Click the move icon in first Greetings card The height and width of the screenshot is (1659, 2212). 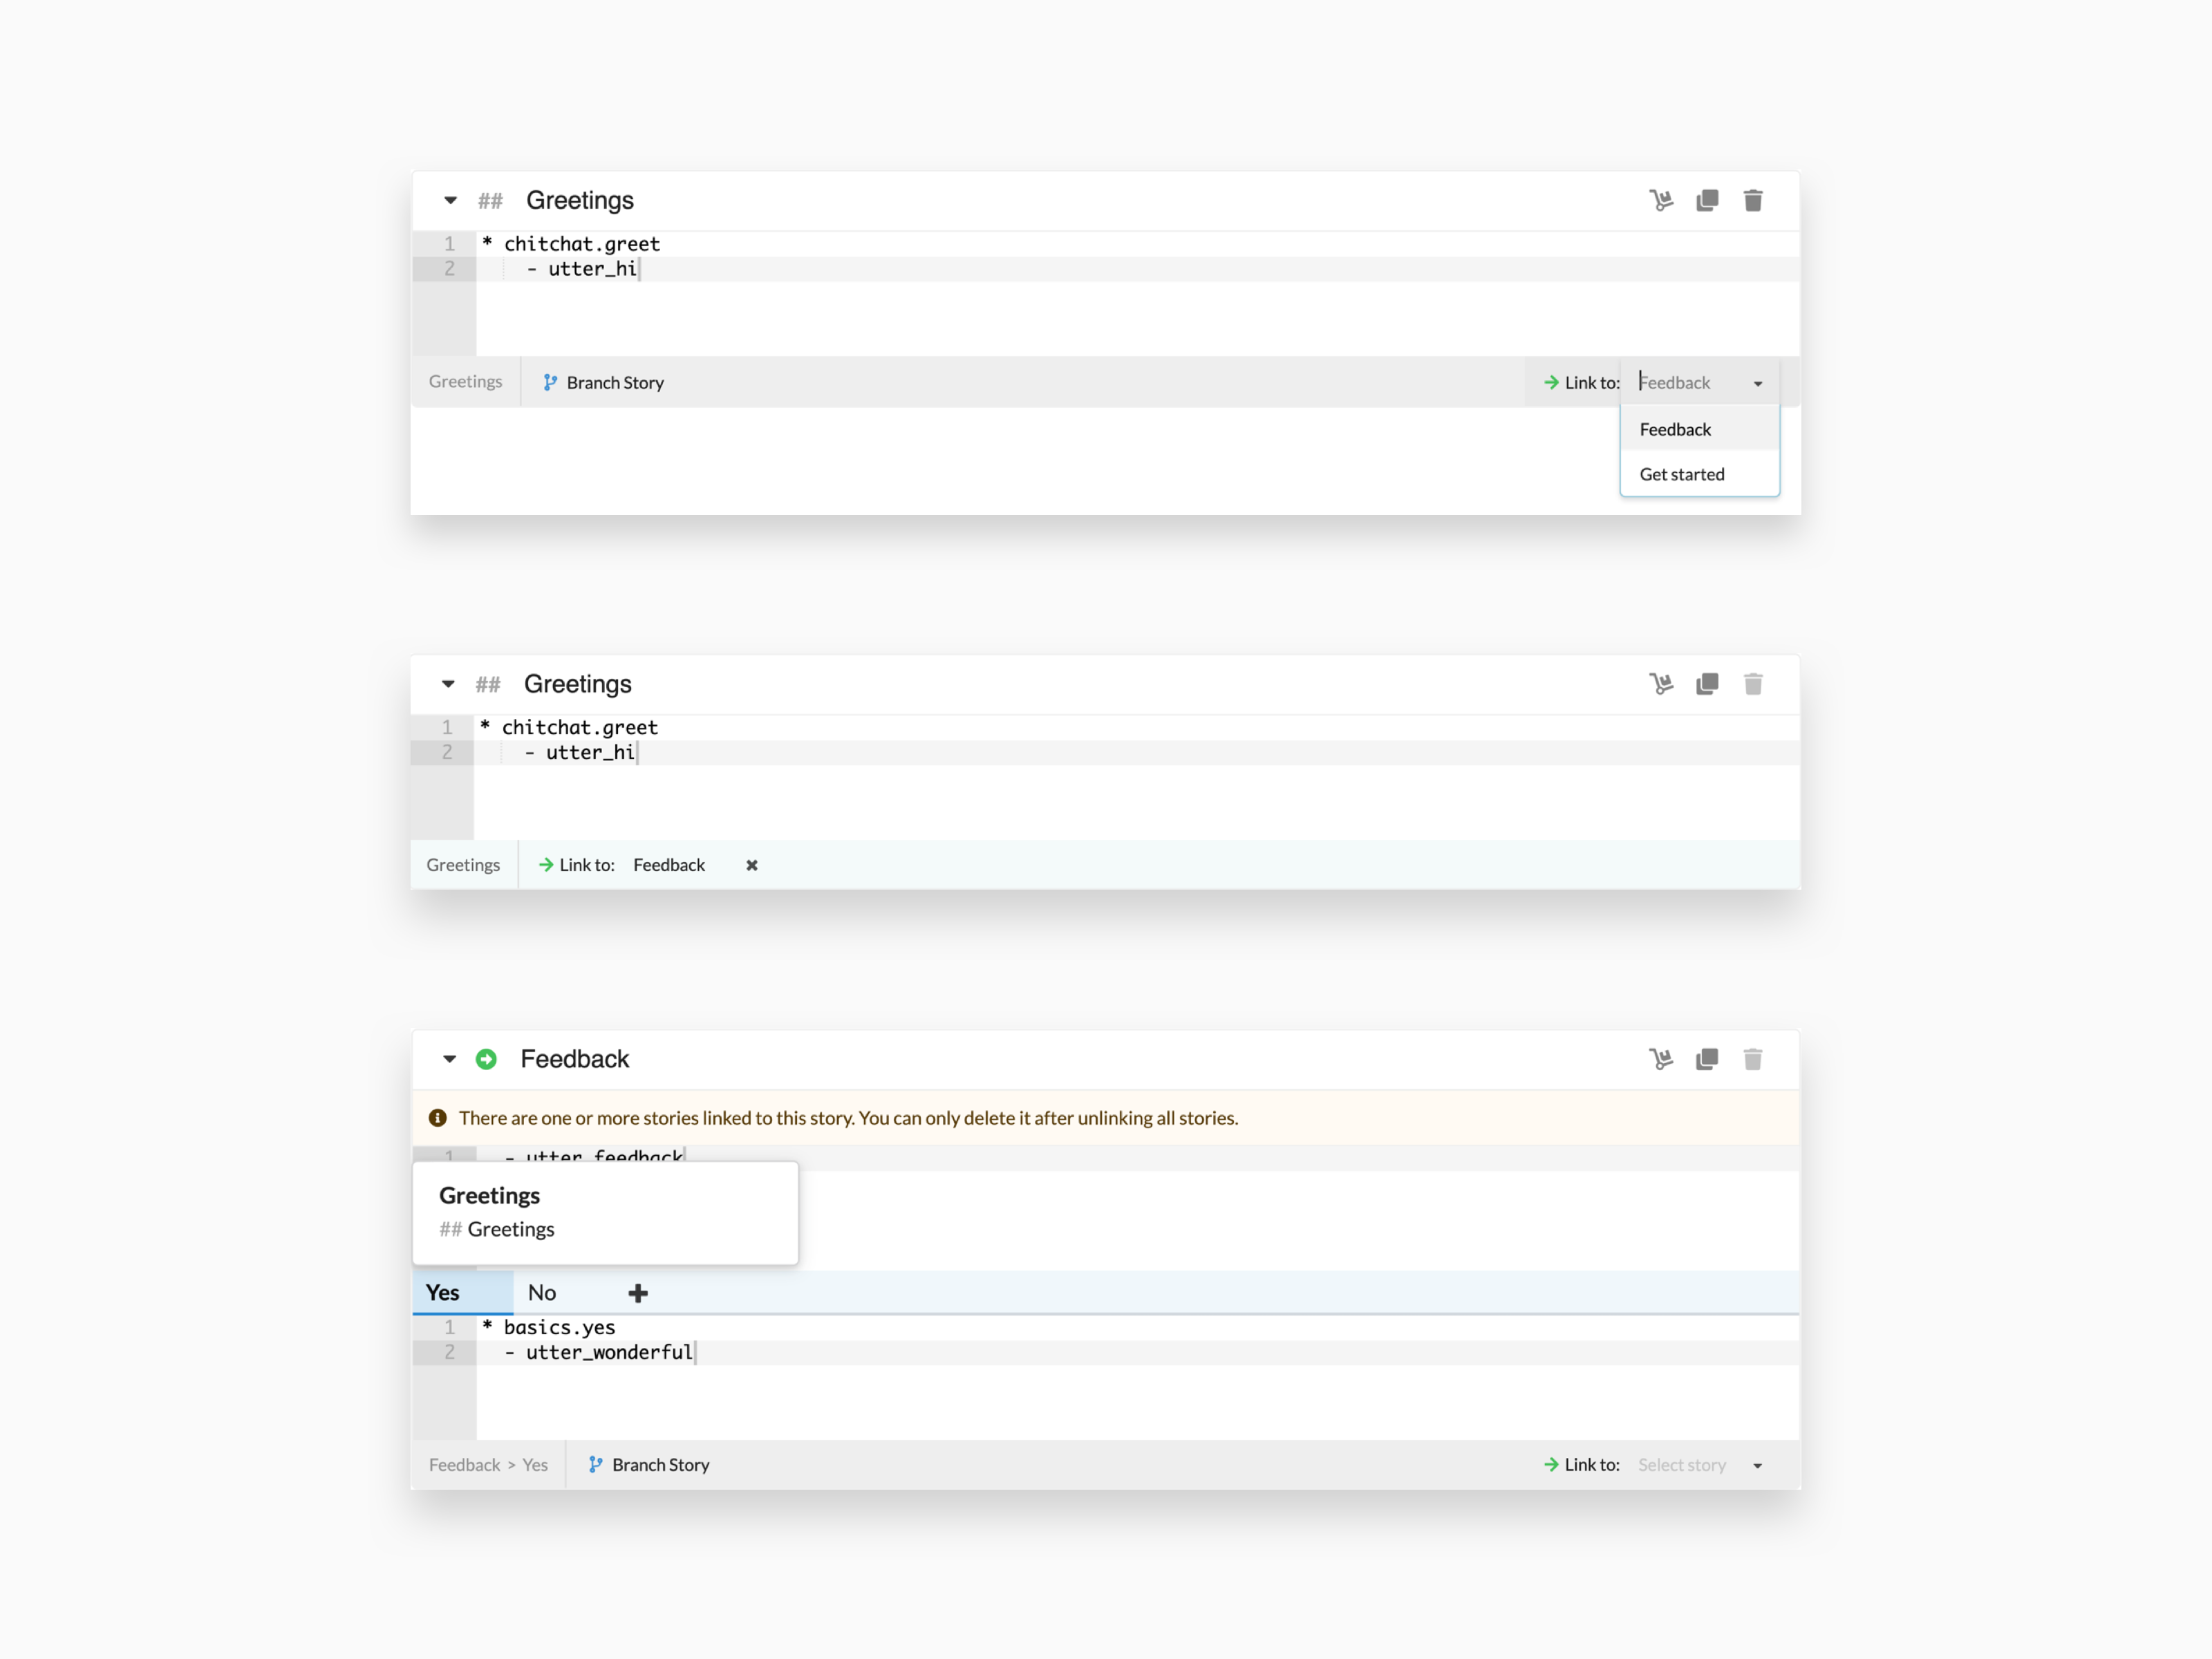(1661, 201)
